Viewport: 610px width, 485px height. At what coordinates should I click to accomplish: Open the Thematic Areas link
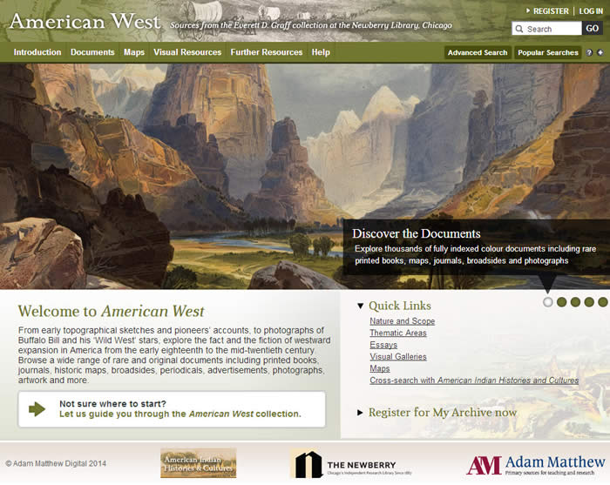(x=398, y=333)
